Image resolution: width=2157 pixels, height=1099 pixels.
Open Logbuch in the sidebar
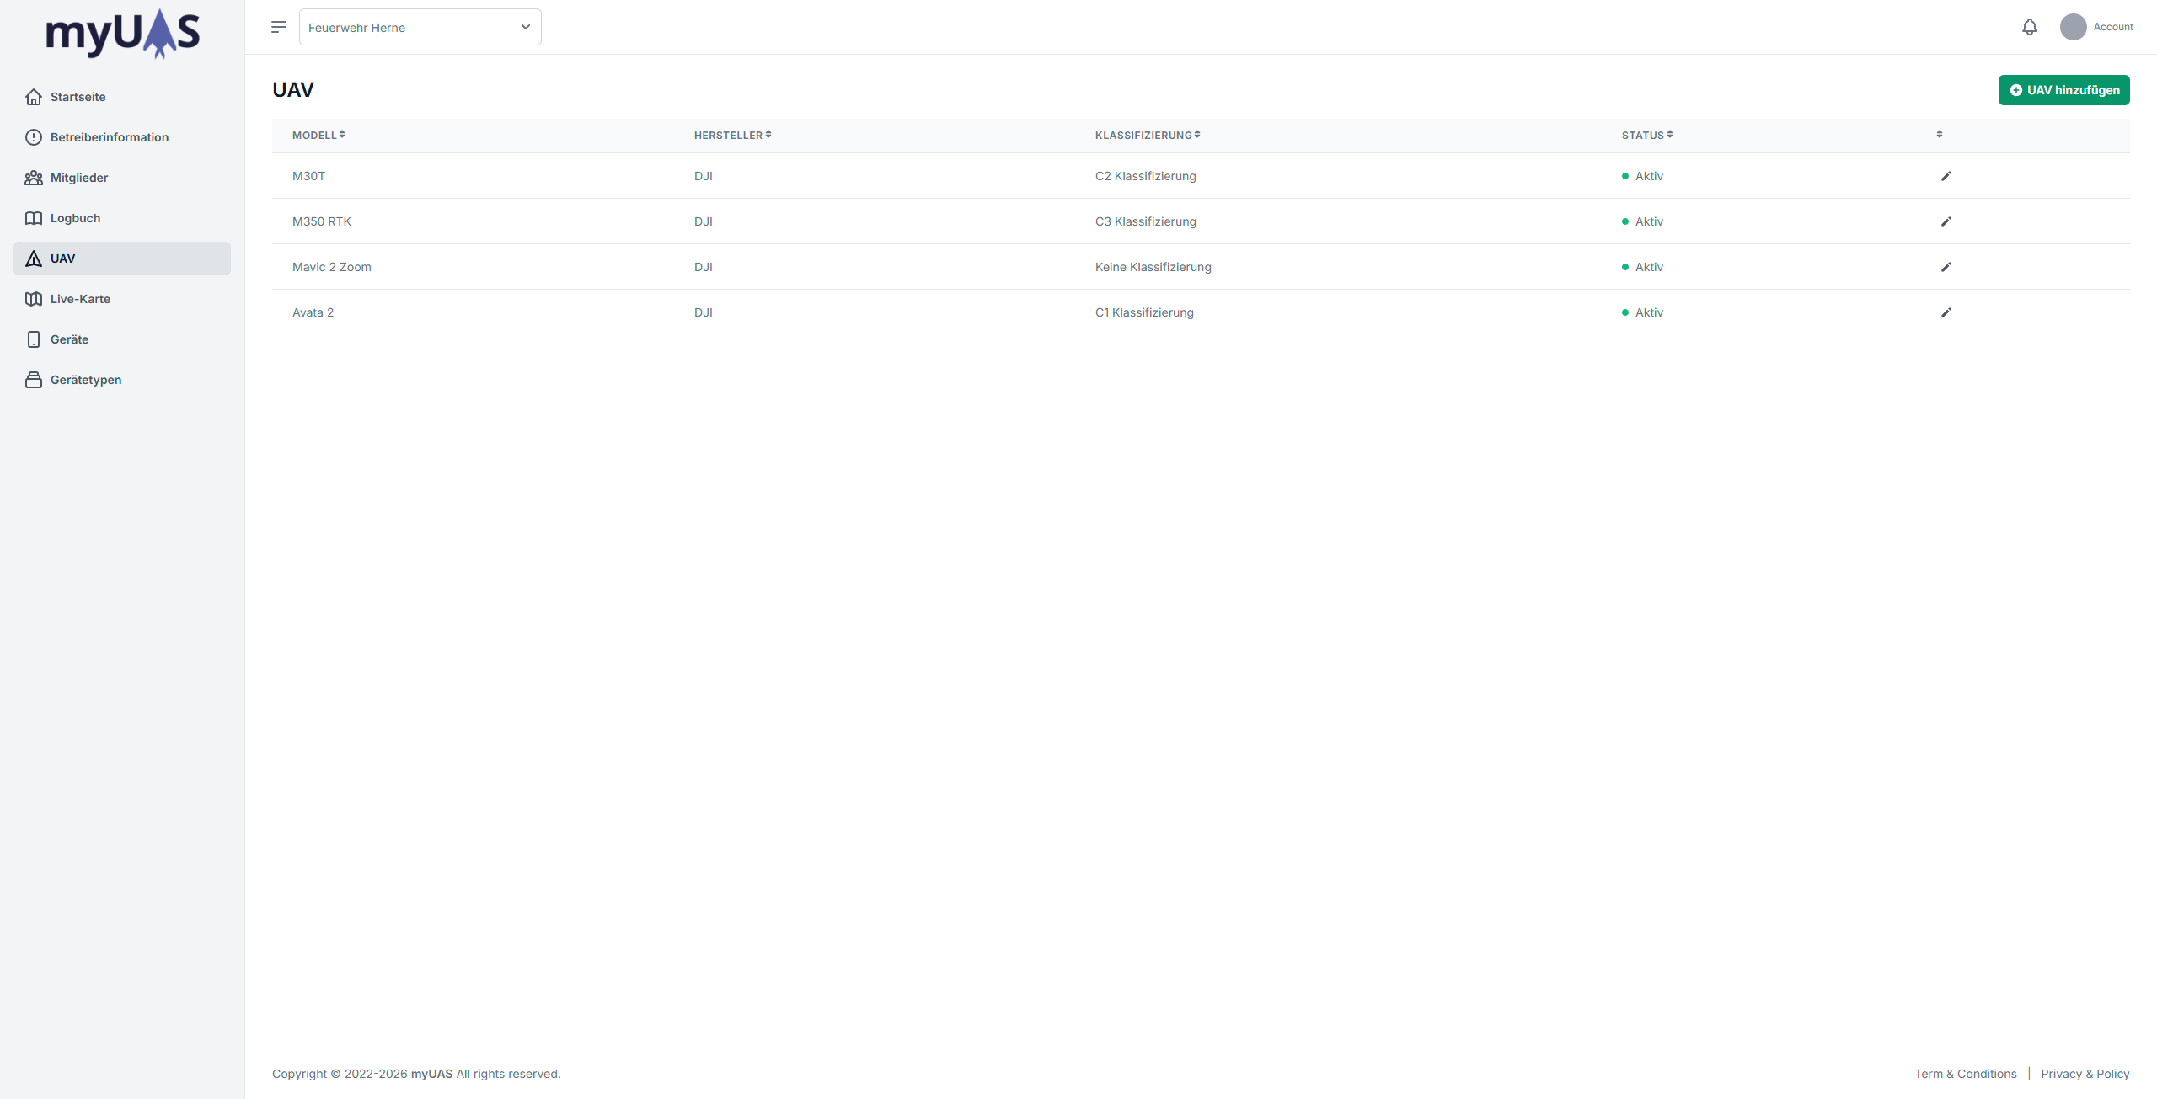[75, 218]
